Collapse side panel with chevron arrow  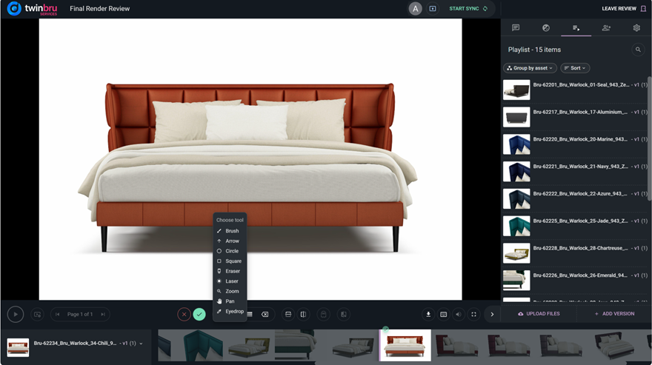click(x=492, y=314)
